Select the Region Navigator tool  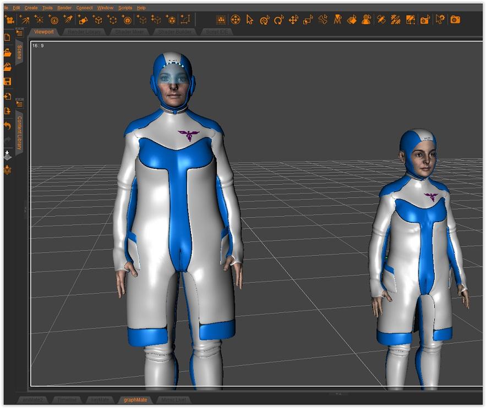click(x=367, y=20)
